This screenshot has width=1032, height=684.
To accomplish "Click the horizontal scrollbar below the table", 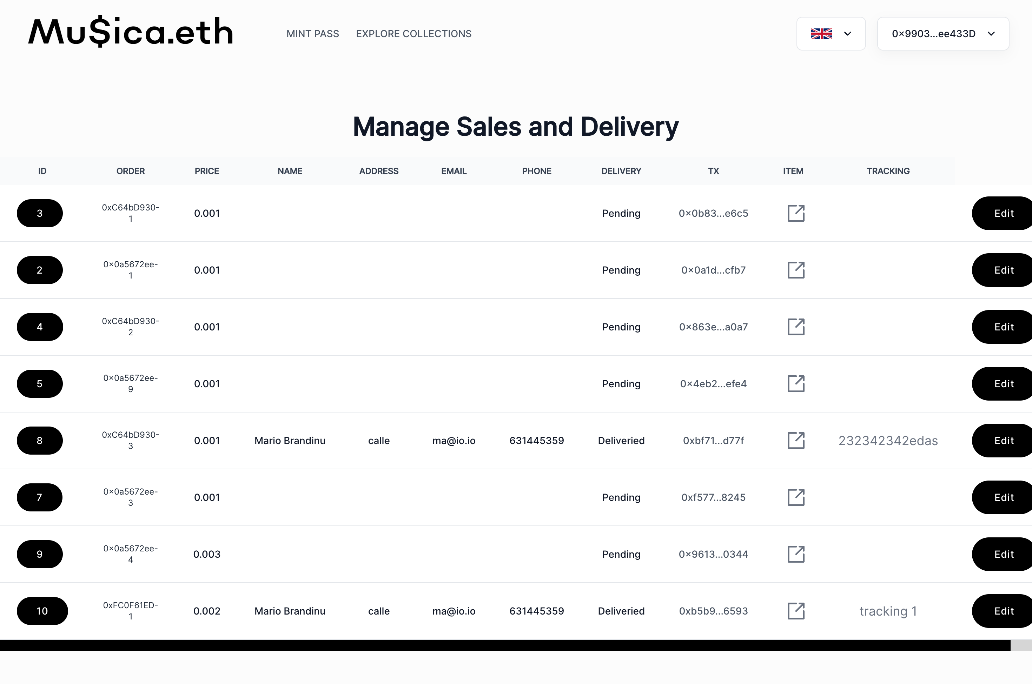I will coord(505,645).
